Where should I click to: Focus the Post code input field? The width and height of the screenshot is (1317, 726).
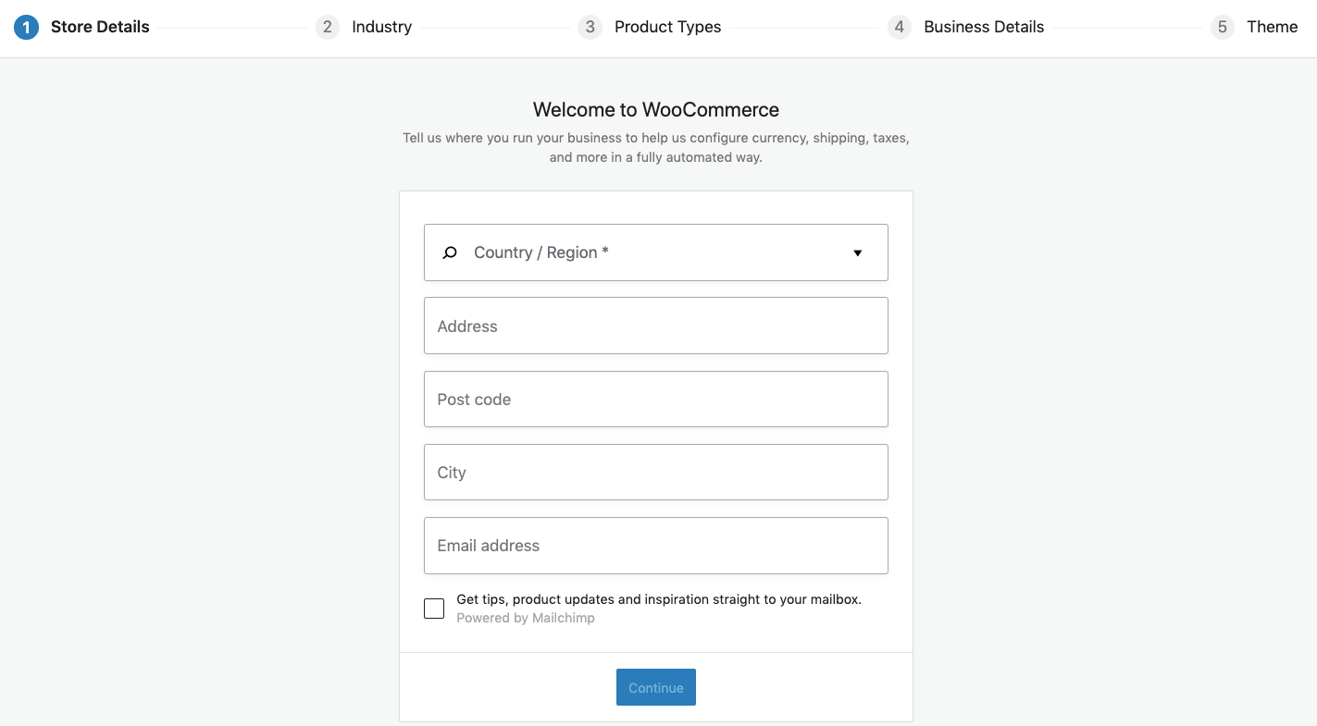(656, 399)
